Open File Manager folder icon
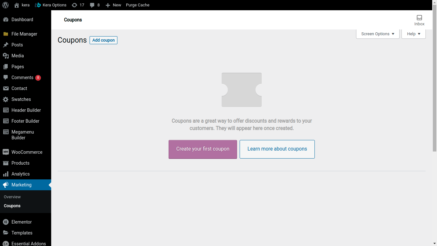 6,34
